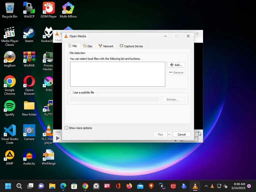
Task: Select the Visual Studio Code shortcut
Action: coord(10,134)
